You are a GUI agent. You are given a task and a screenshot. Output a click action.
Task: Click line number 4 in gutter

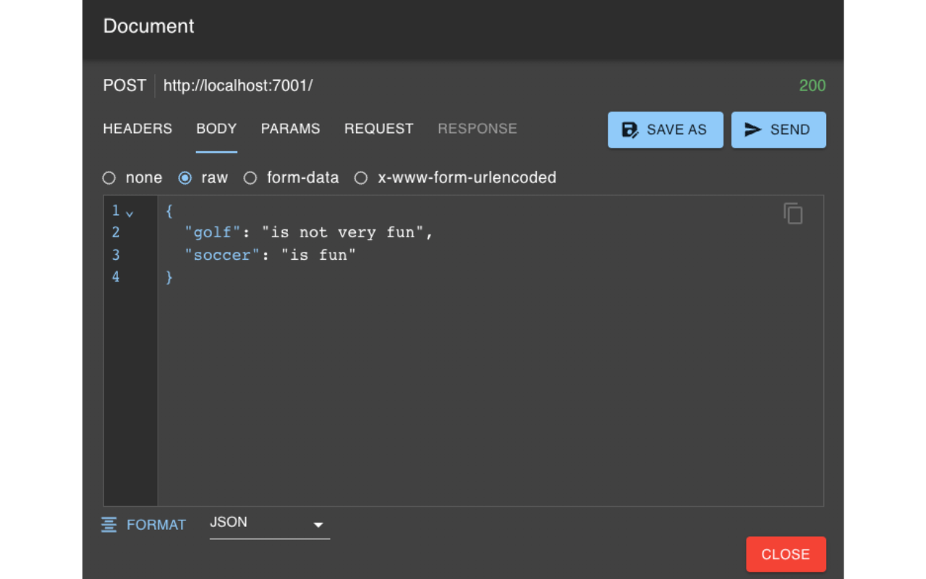tap(116, 277)
